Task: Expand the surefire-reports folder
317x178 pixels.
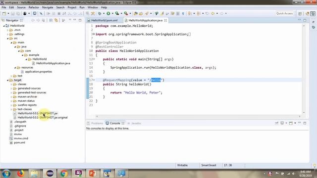Action: 11,105
